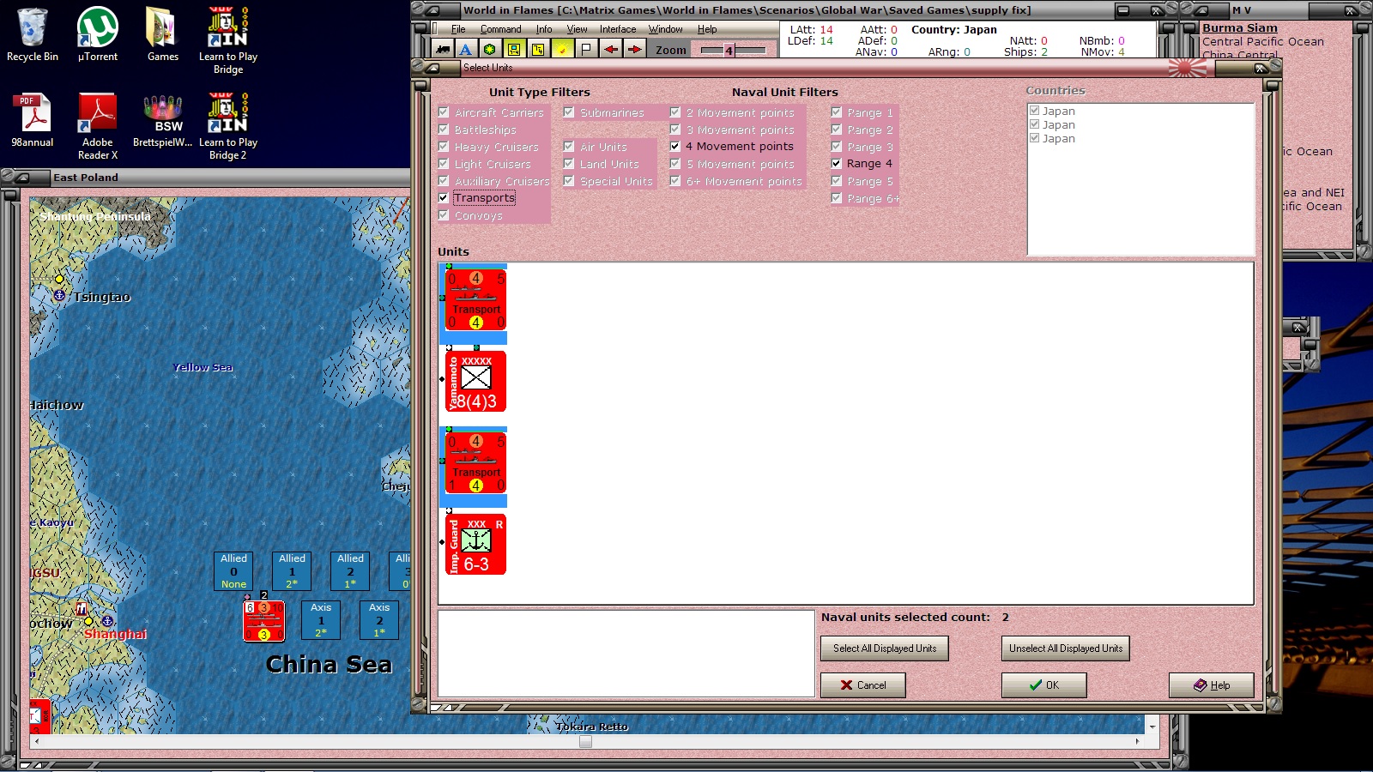Open the Recycle Bin desktop icon

(33, 35)
